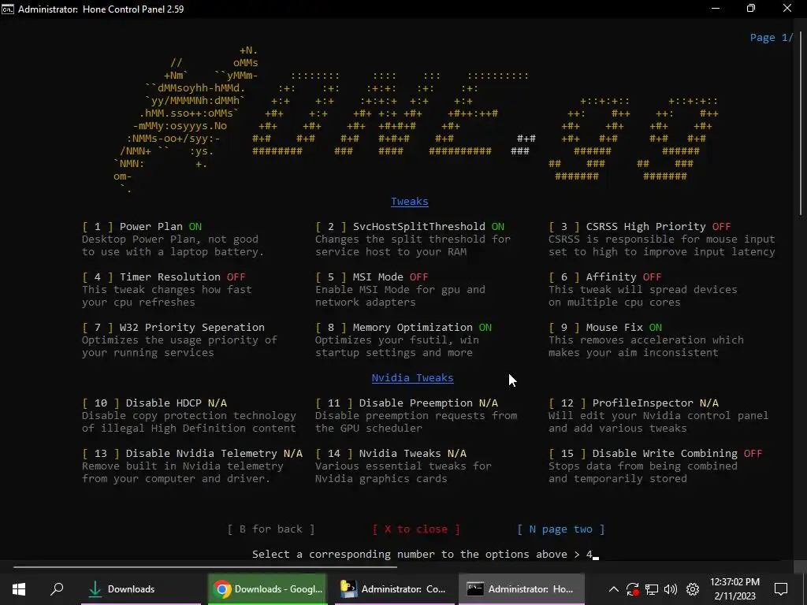Click 'Optimizes your fsutil, win' description
807x605 pixels.
click(397, 340)
